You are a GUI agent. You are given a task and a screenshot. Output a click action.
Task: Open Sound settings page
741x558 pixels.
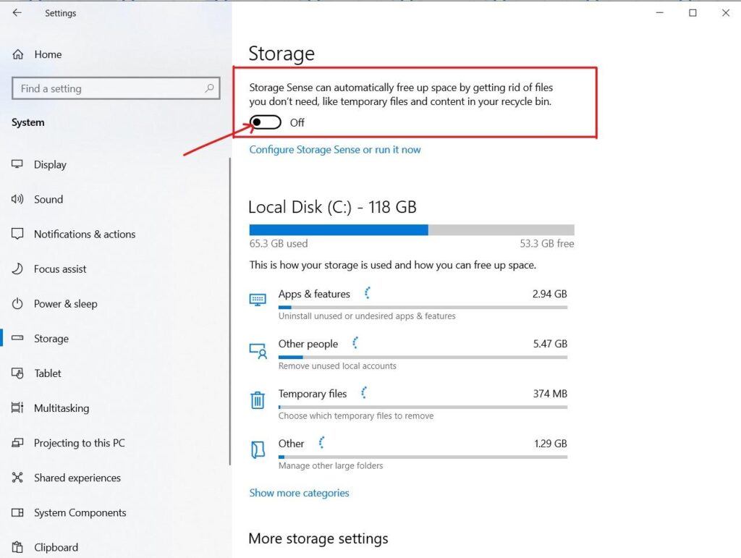click(115, 199)
